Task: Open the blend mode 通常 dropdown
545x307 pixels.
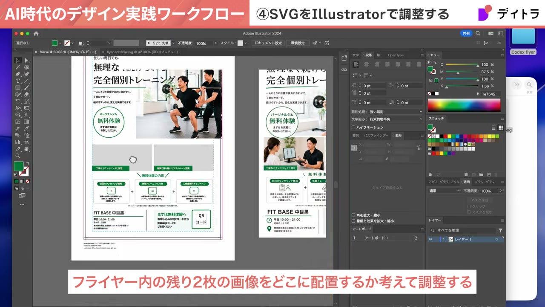Action: [x=445, y=191]
